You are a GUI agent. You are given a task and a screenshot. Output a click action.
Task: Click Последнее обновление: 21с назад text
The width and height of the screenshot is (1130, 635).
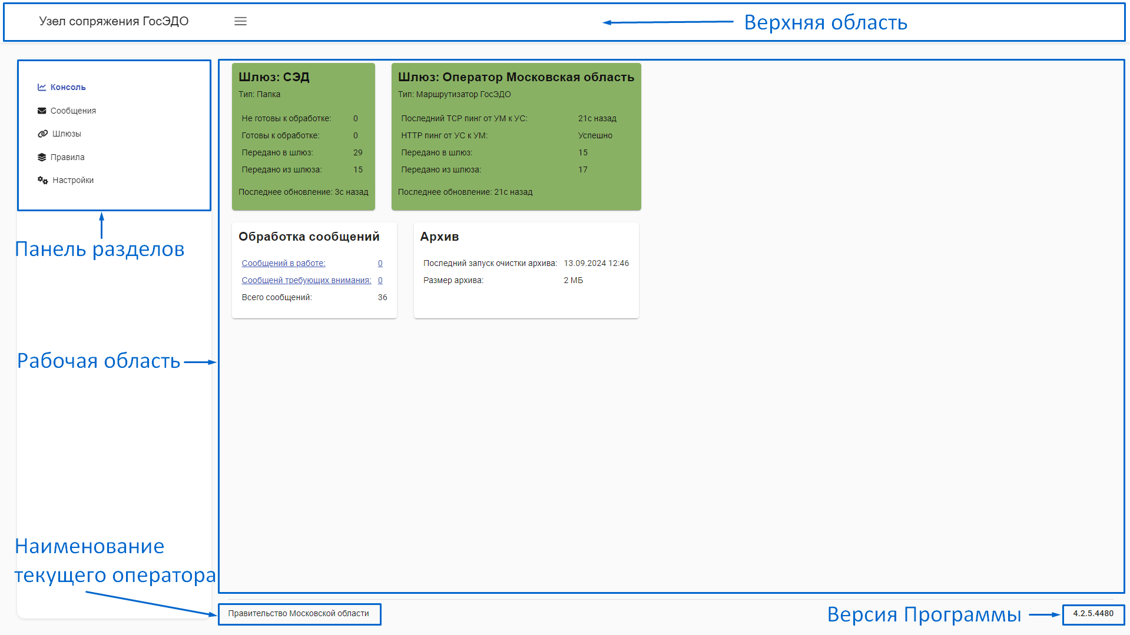(465, 192)
